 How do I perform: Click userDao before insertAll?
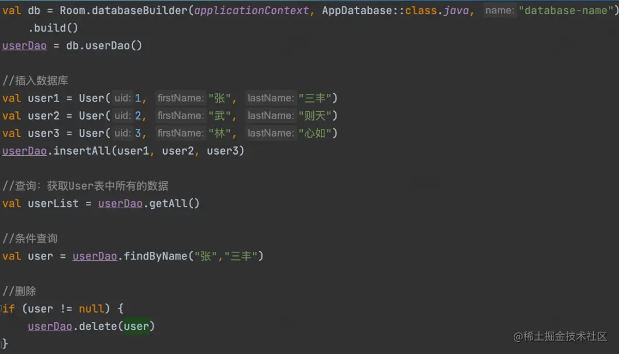(25, 151)
